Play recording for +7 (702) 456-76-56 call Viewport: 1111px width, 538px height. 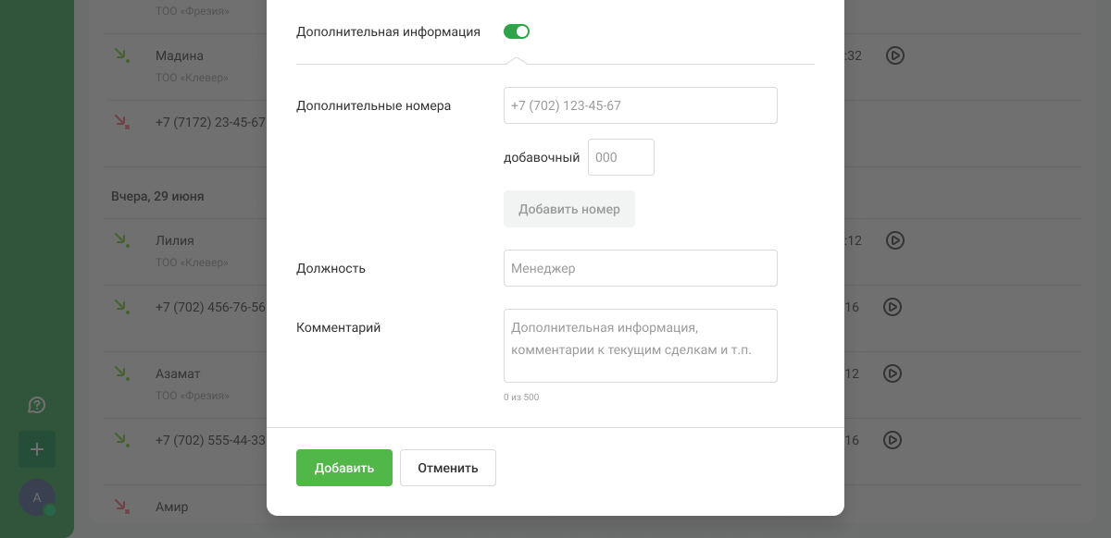coord(893,307)
